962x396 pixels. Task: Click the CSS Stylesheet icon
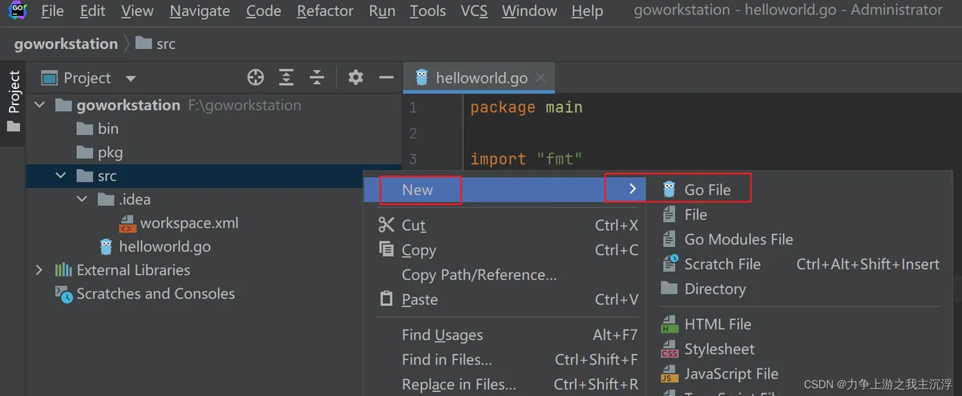pos(669,350)
